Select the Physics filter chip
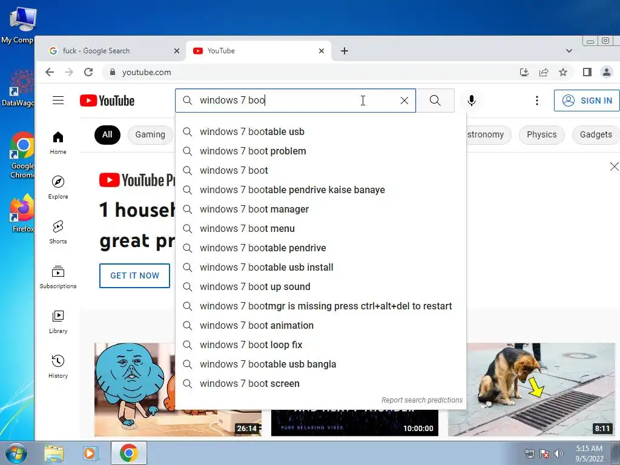Viewport: 620px width, 465px height. (x=542, y=134)
